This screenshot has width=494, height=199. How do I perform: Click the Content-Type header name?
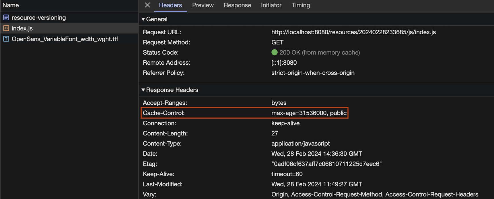(162, 144)
